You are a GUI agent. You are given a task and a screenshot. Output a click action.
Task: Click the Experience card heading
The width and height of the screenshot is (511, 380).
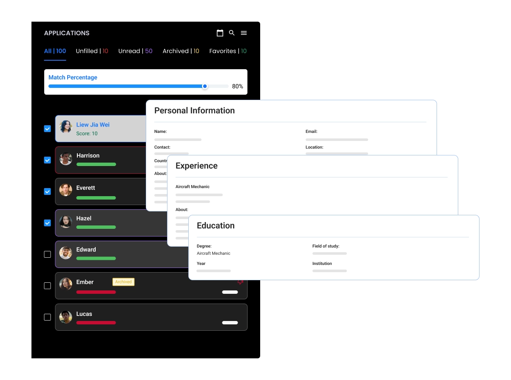click(196, 166)
